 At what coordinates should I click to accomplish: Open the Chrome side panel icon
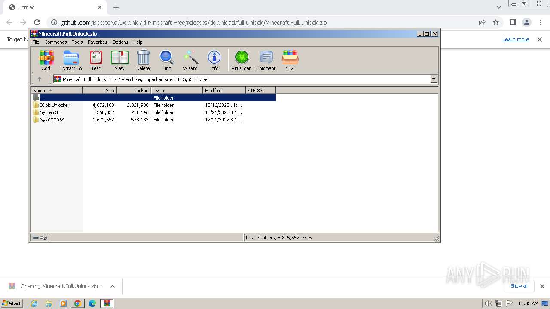coord(513,22)
